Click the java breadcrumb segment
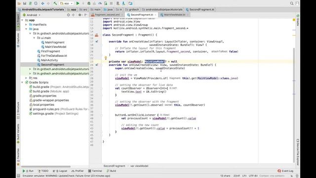The width and height of the screenshot is (316, 178). [108, 9]
